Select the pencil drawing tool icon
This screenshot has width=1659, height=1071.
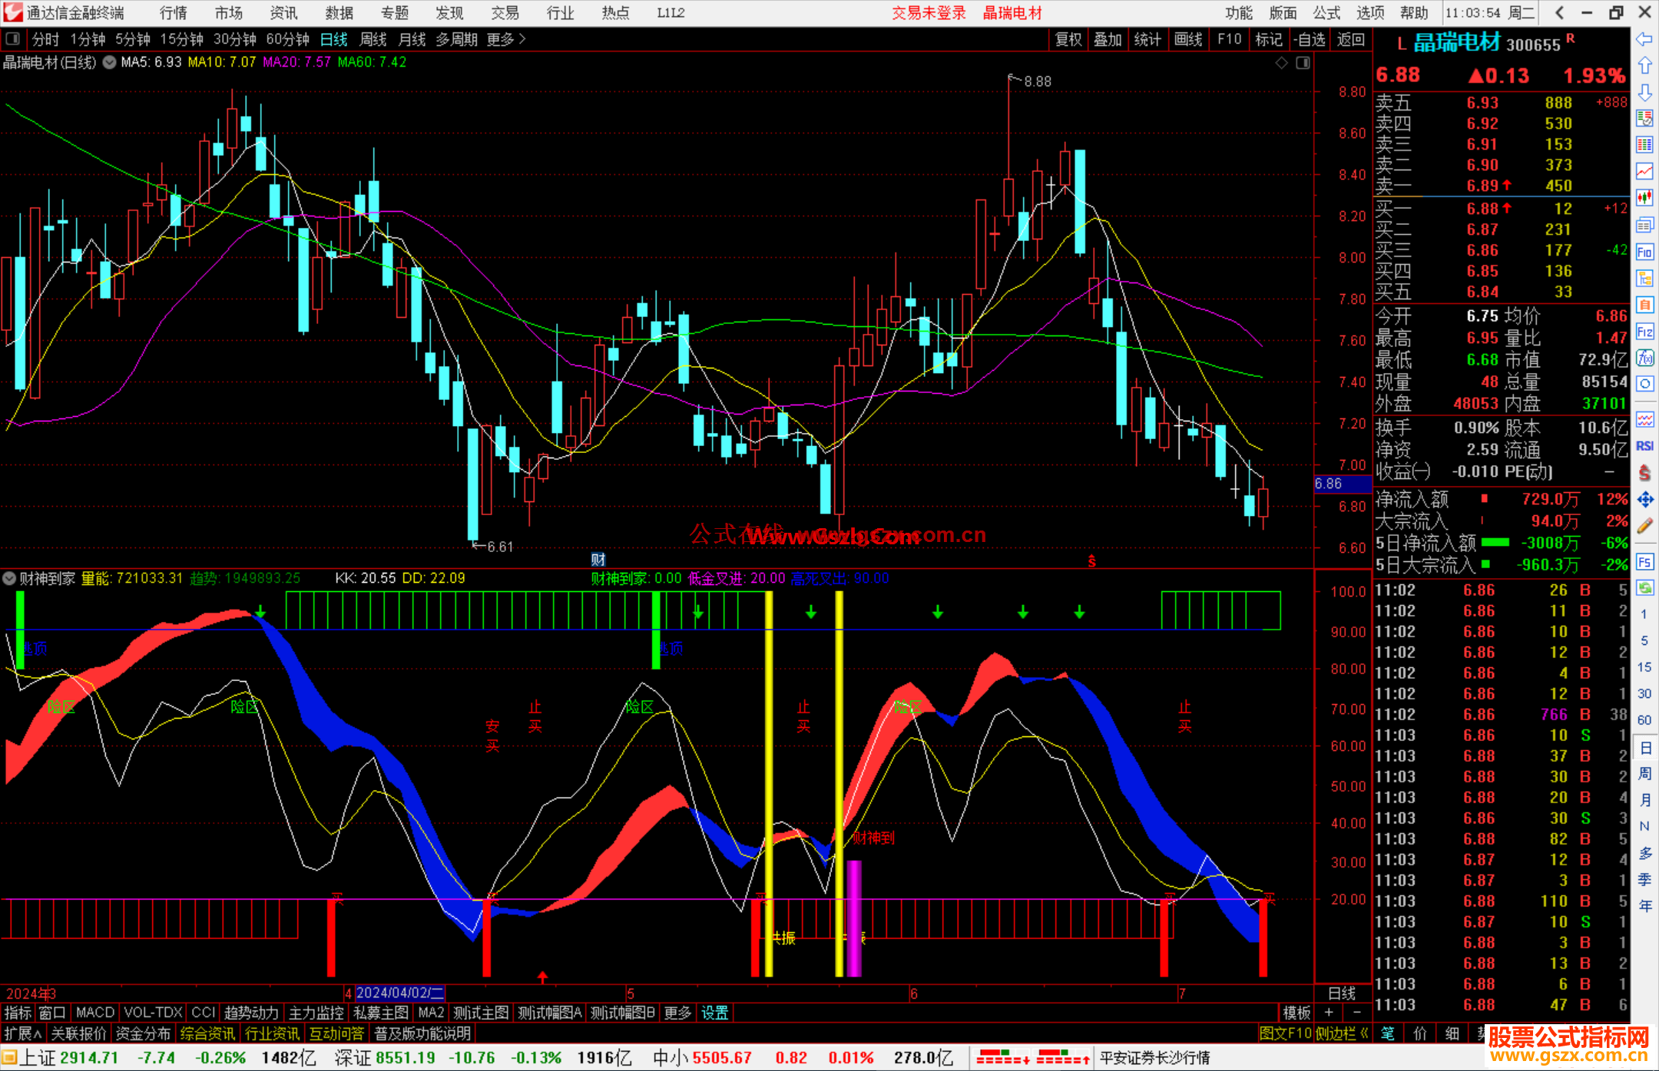[1644, 526]
